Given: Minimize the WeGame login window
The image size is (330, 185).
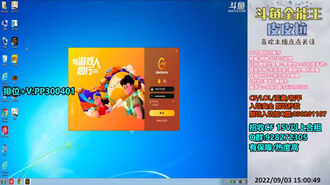Looking at the screenshot, I should tap(173, 51).
